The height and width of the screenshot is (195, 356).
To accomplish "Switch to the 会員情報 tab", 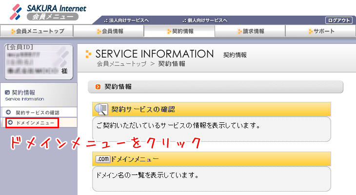I will coord(109,31).
